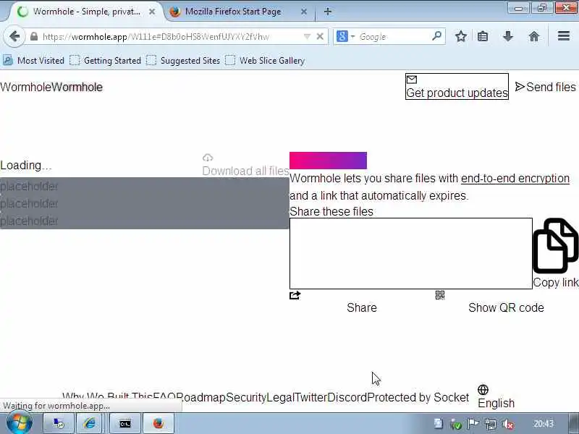Switch to Mozilla Firefox Start Page tab
Image resolution: width=579 pixels, height=434 pixels.
(233, 12)
